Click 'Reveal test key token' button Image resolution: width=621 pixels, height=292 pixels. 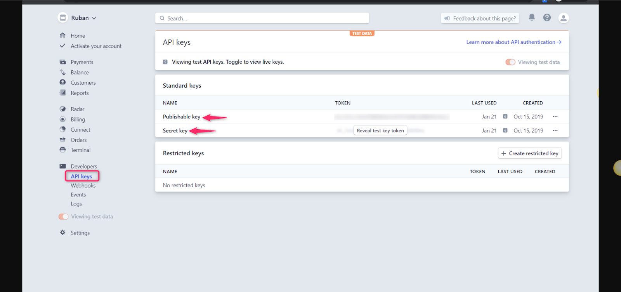pyautogui.click(x=380, y=130)
